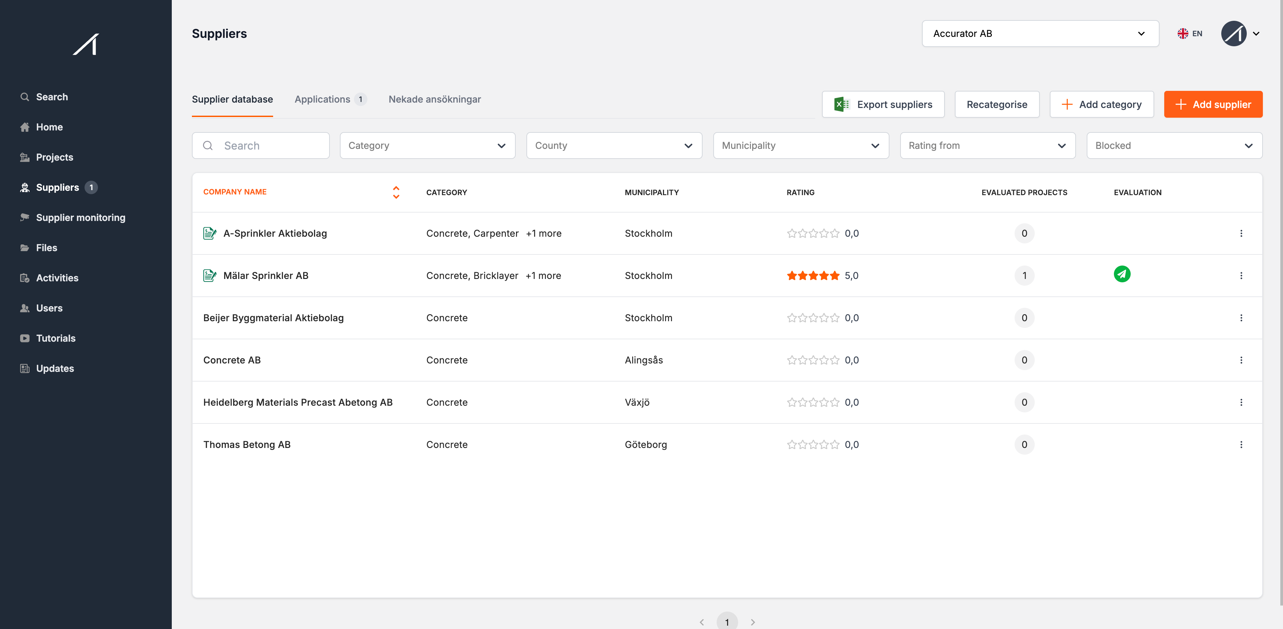Select page 1 in pagination

[x=727, y=622]
